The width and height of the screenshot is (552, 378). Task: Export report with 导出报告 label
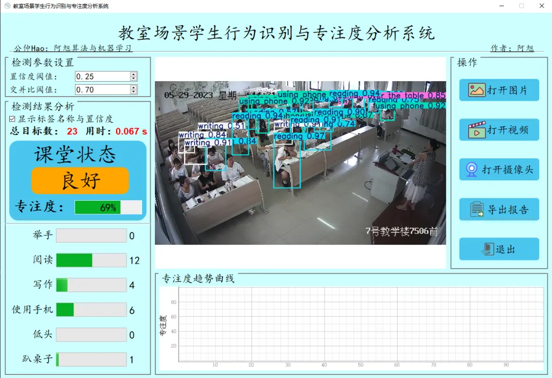[508, 209]
